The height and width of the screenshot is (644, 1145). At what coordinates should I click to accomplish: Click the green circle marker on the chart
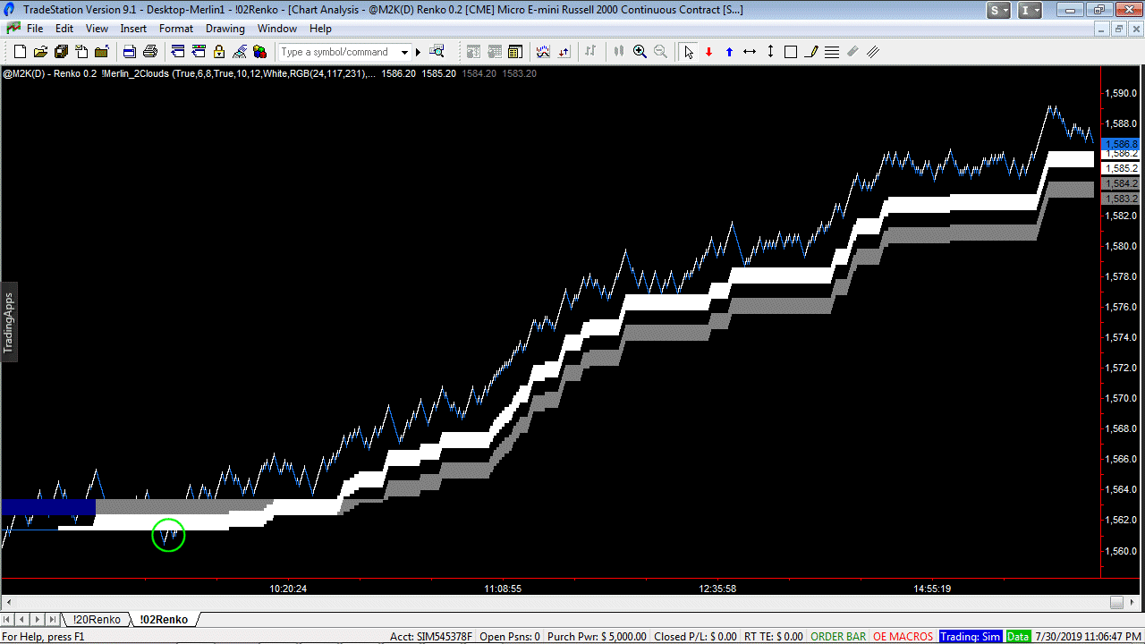pyautogui.click(x=168, y=535)
